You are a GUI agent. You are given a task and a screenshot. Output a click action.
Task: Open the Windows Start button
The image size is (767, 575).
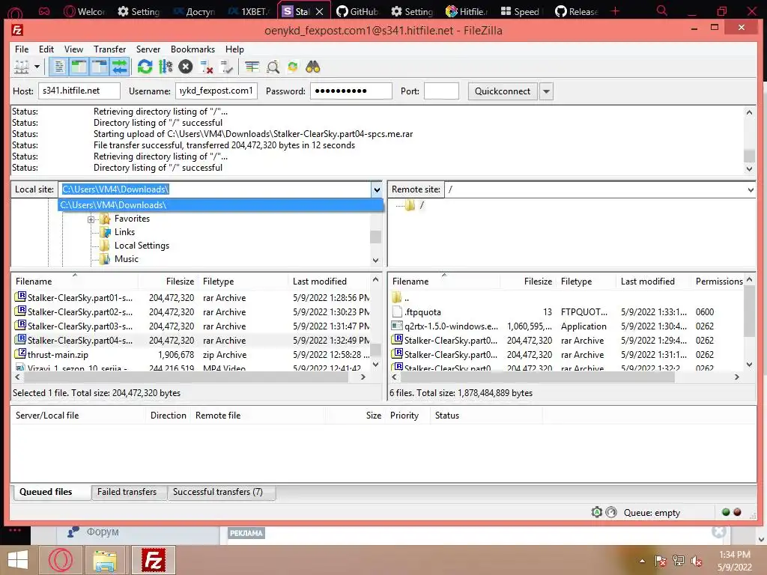[18, 560]
